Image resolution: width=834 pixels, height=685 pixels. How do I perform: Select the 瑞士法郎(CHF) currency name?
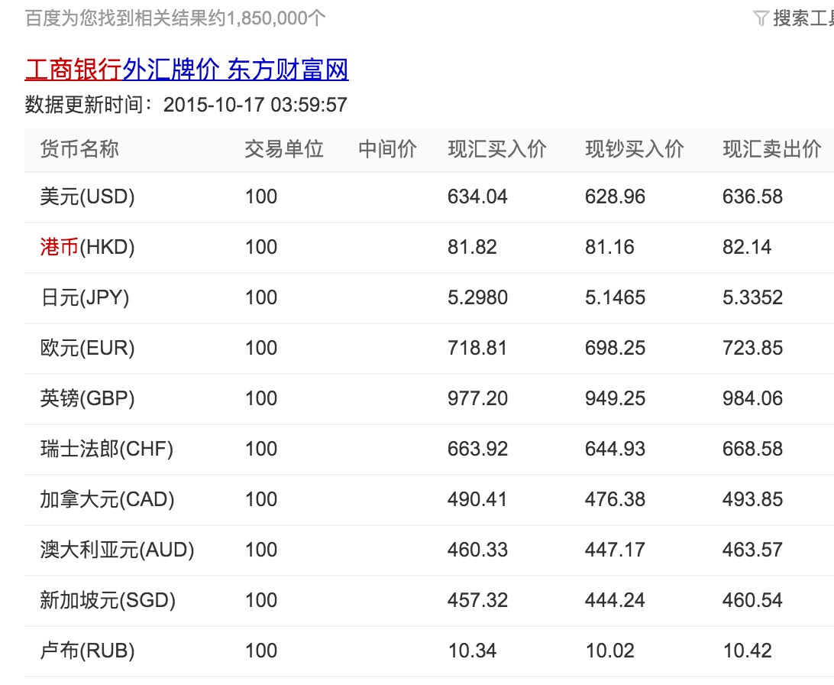tap(107, 450)
